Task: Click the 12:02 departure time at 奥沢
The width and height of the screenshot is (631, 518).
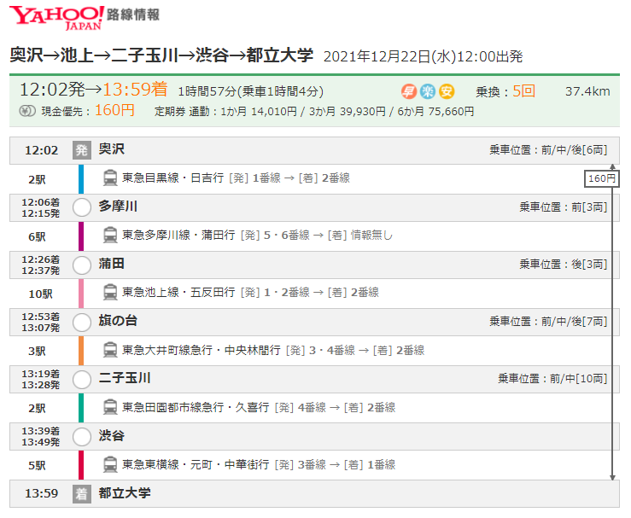Action: (42, 151)
